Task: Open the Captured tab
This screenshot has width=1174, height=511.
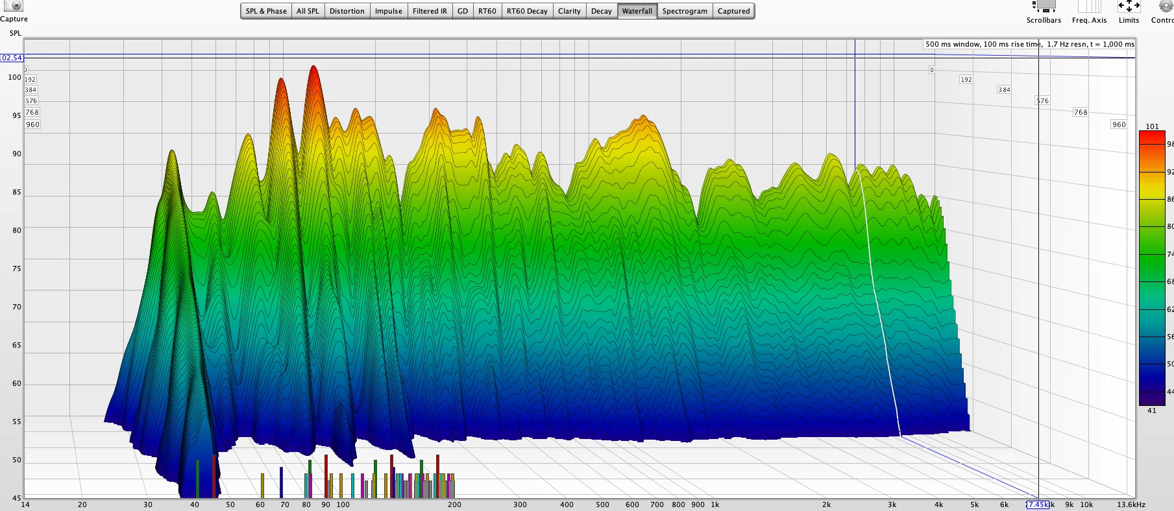Action: pyautogui.click(x=733, y=11)
